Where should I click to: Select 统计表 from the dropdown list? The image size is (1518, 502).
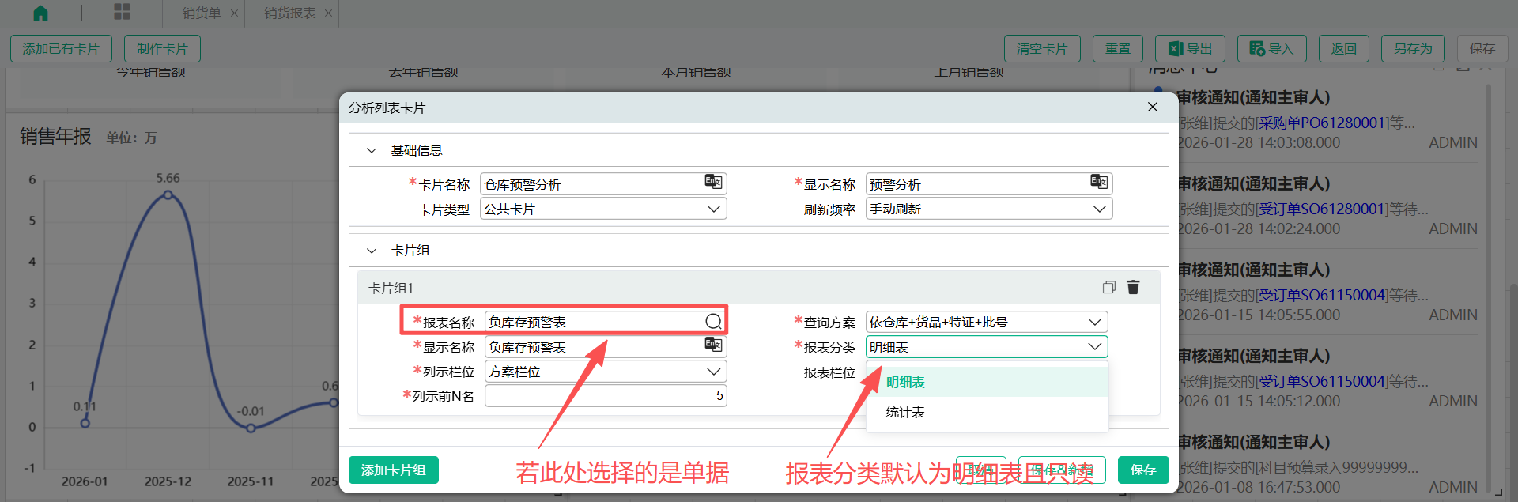905,412
